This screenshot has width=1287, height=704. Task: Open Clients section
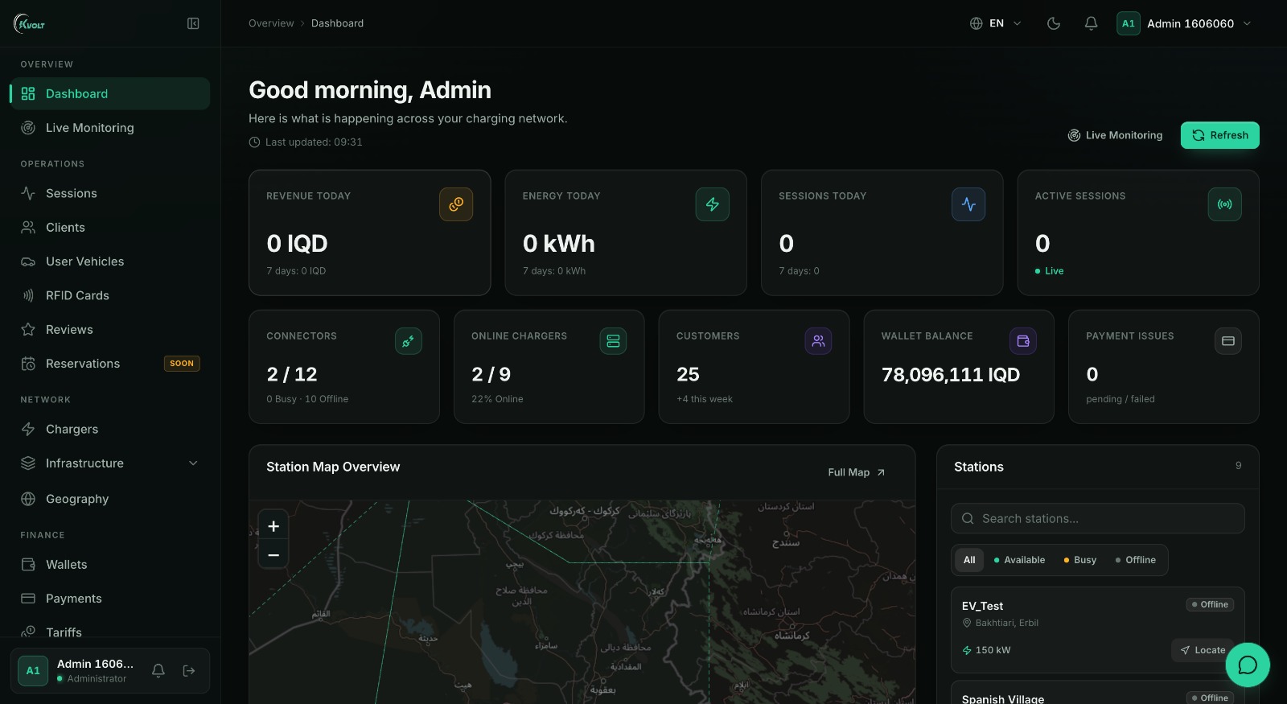point(110,228)
